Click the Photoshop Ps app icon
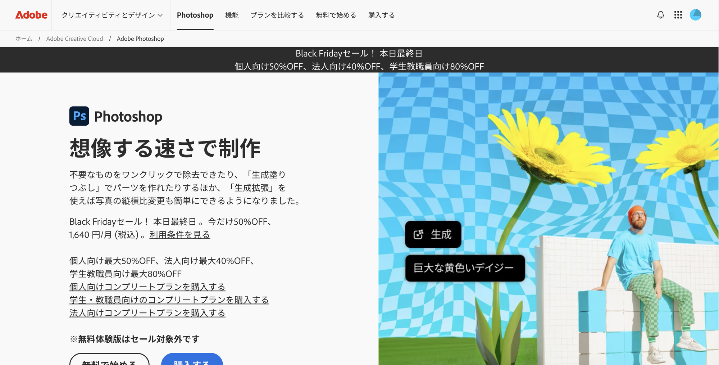This screenshot has height=365, width=719. point(79,116)
